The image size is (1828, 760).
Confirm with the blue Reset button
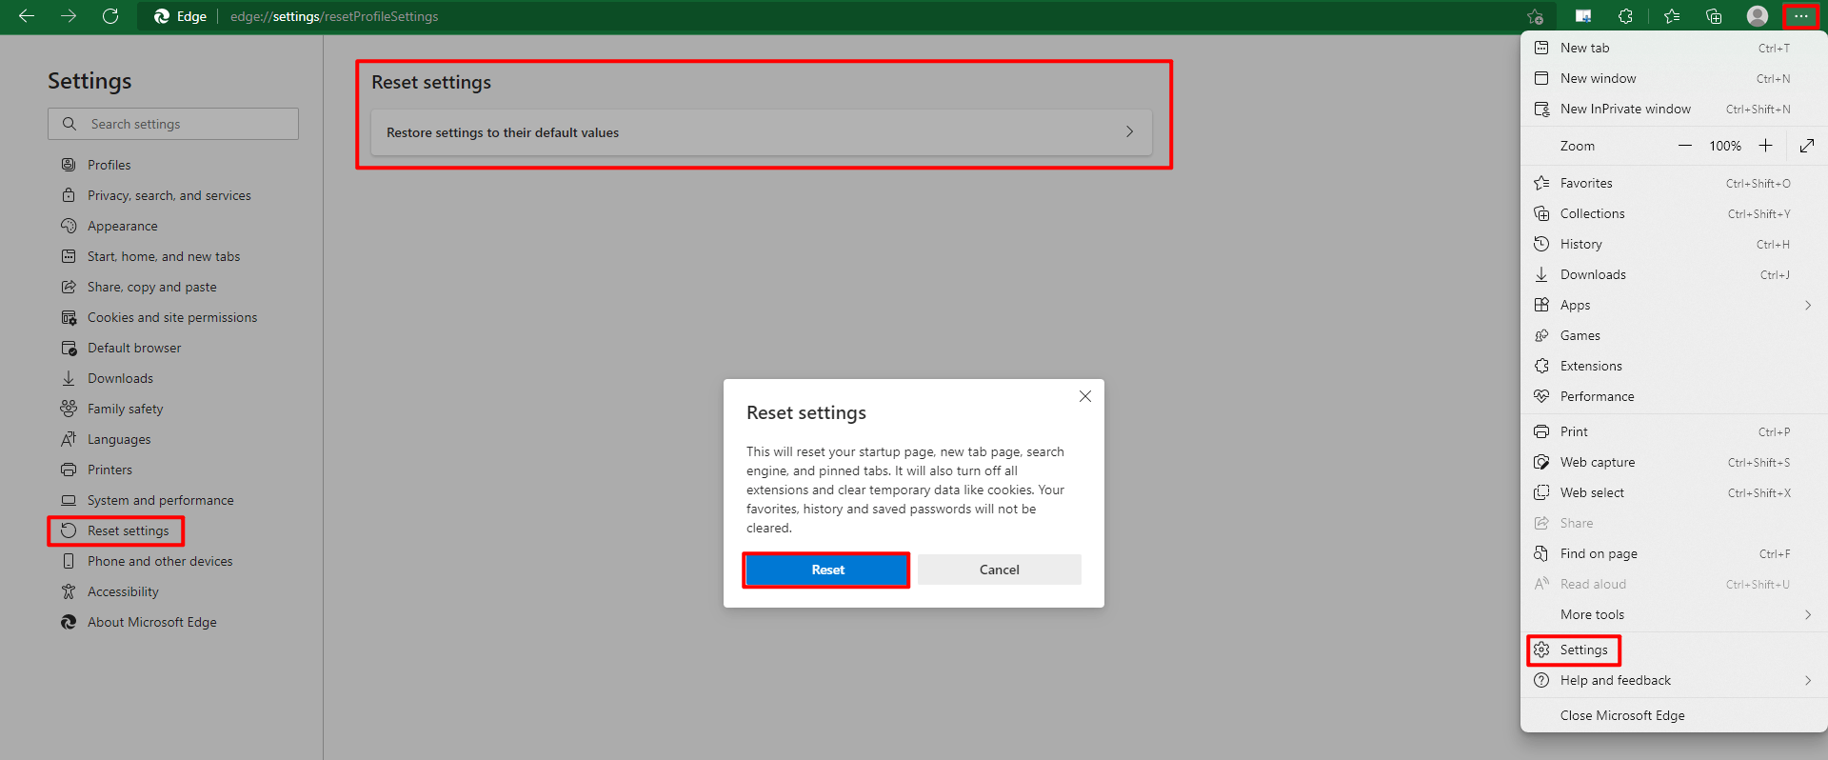click(x=826, y=570)
